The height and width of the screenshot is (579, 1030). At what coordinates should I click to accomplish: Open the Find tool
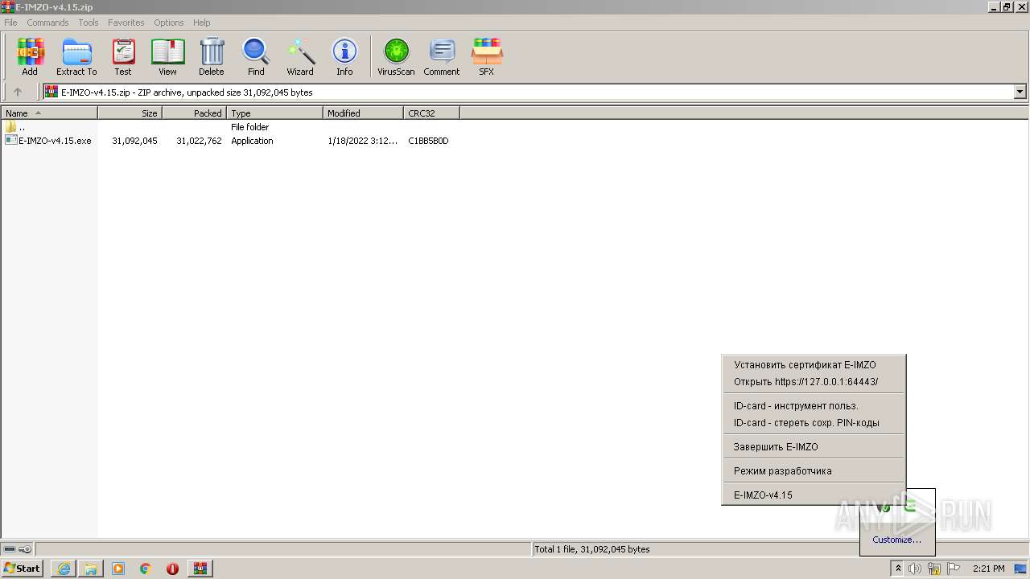click(256, 56)
